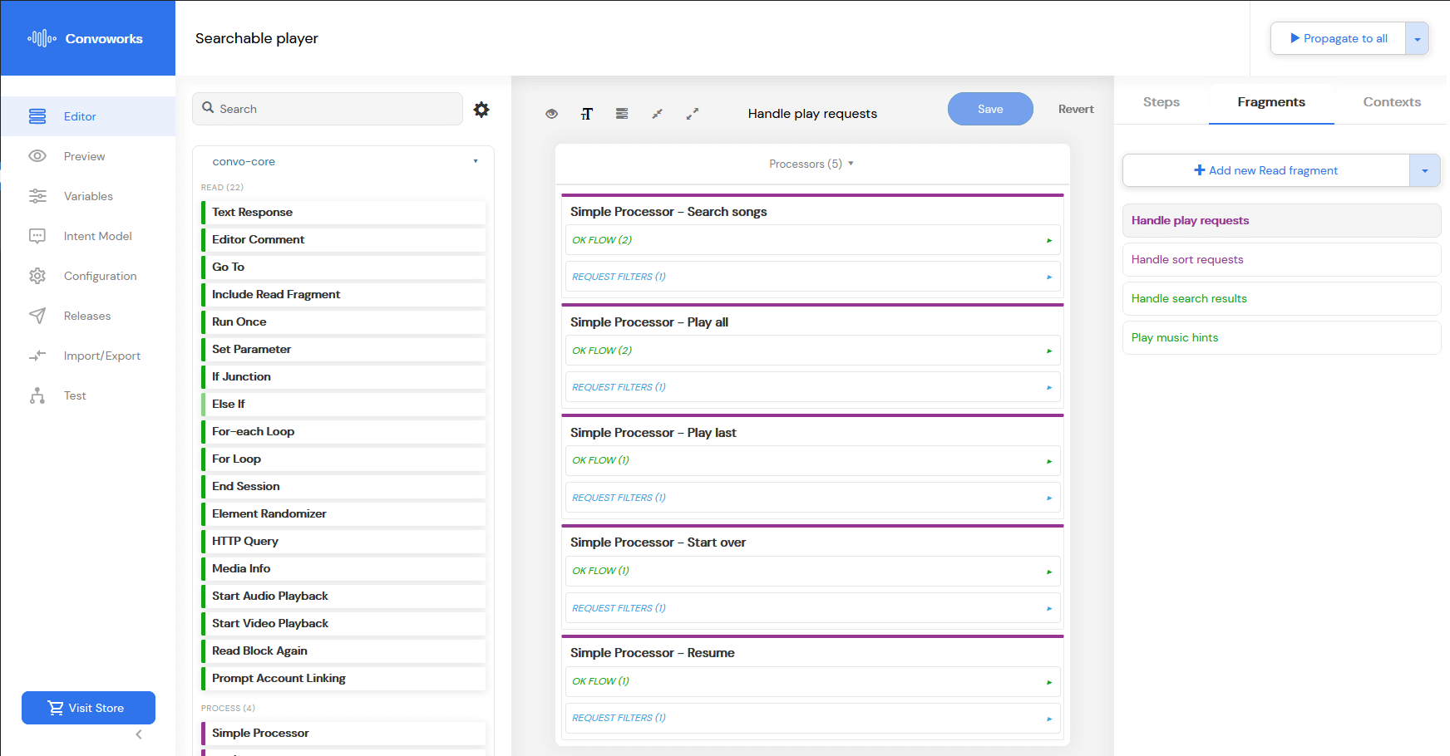Viewport: 1450px width, 756px height.
Task: Click Add new Read fragment
Action: click(1266, 170)
